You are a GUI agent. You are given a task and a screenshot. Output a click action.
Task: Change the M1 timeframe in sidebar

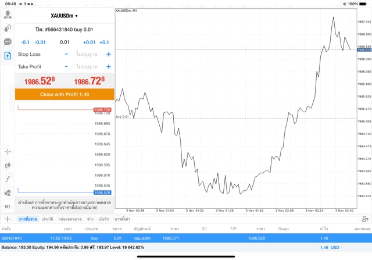(x=8, y=206)
